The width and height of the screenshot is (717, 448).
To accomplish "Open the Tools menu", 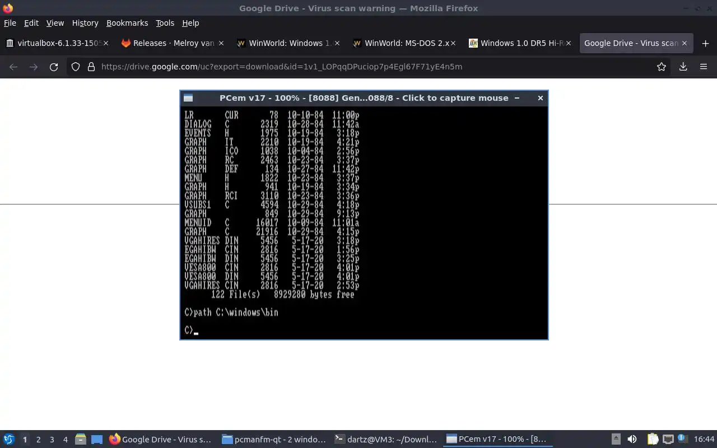I will [x=165, y=23].
